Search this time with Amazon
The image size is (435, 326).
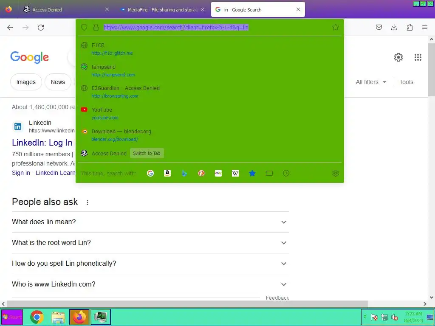tap(167, 173)
